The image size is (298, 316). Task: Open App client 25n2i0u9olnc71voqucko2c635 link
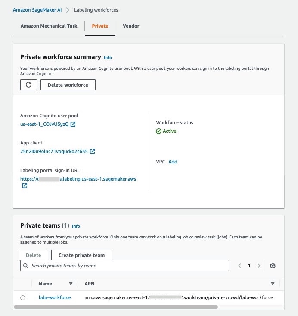point(54,151)
